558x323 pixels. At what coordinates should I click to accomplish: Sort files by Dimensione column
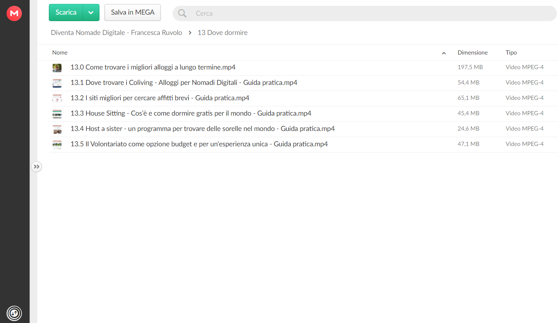[473, 53]
